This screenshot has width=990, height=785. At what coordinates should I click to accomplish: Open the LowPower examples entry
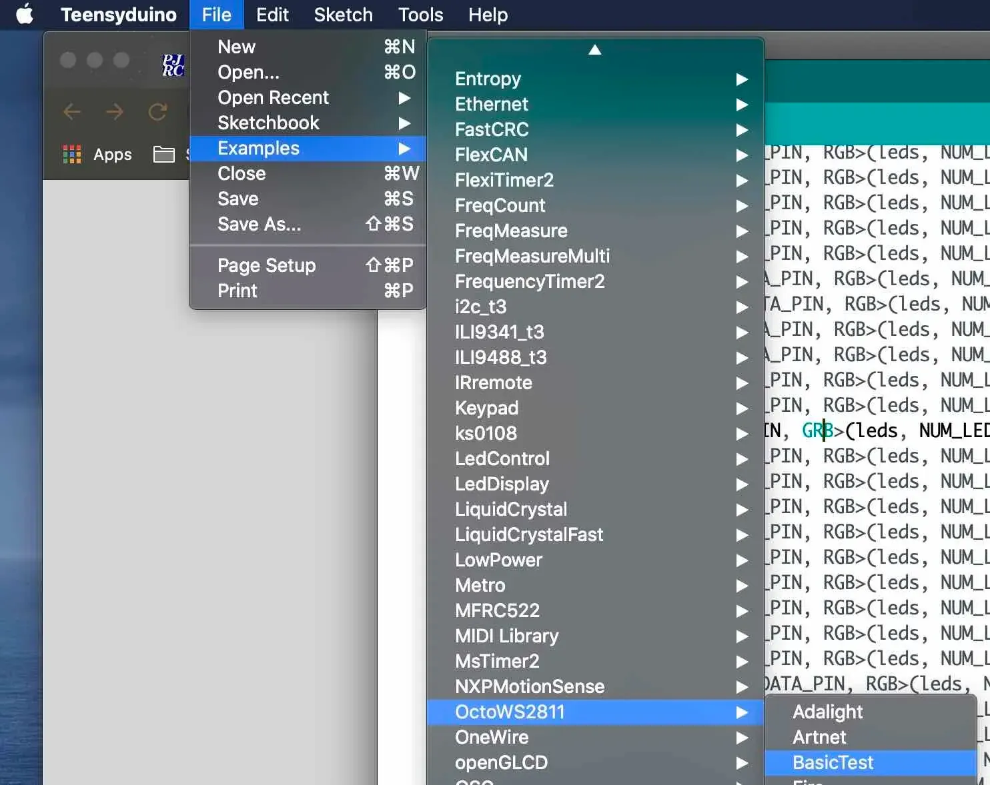pos(595,560)
